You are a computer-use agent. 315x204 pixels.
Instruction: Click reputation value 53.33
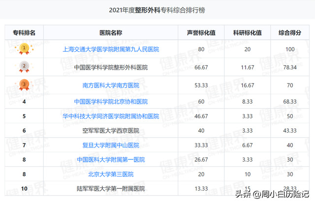(x=201, y=86)
